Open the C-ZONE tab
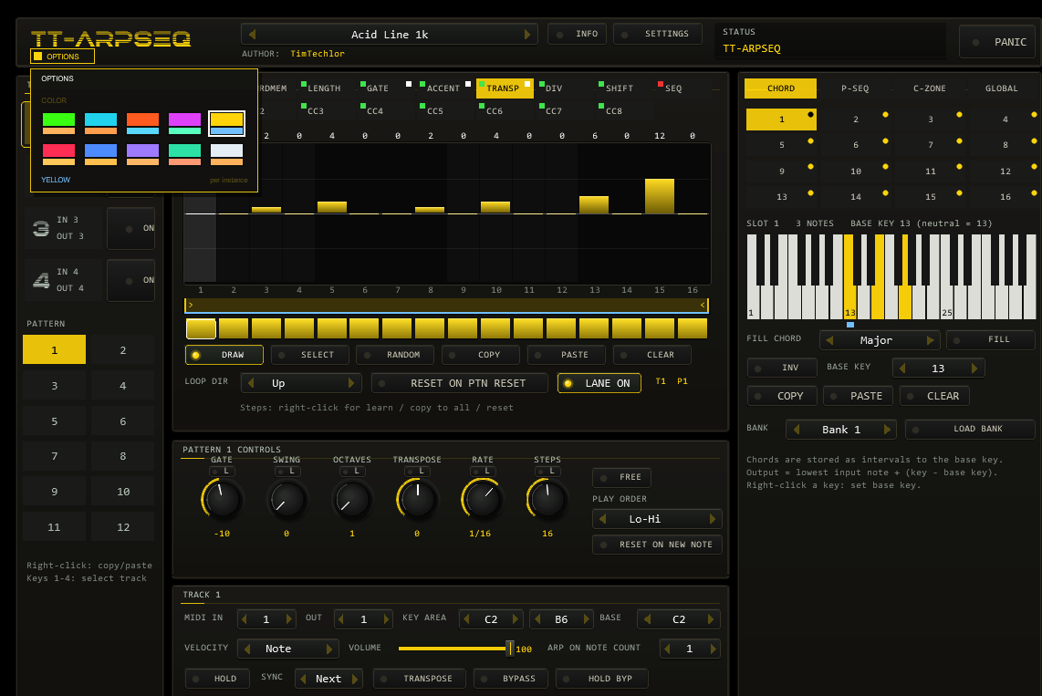Screen dimensions: 1042x696 point(929,88)
